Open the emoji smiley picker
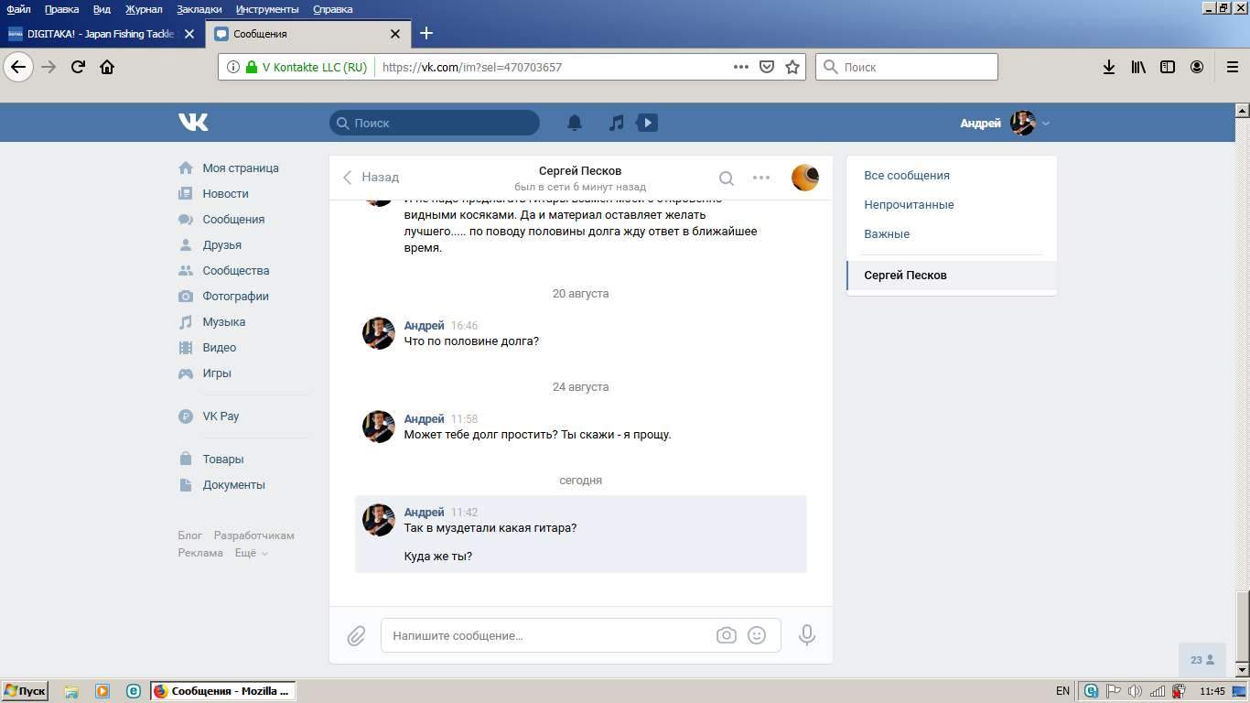Image resolution: width=1250 pixels, height=703 pixels. point(757,635)
